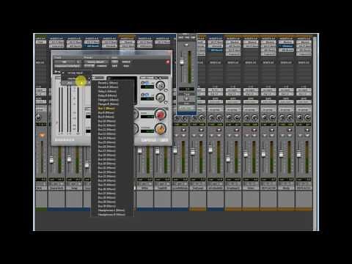Choose Headphones L (Mono) at the list bottom

[x=111, y=210]
